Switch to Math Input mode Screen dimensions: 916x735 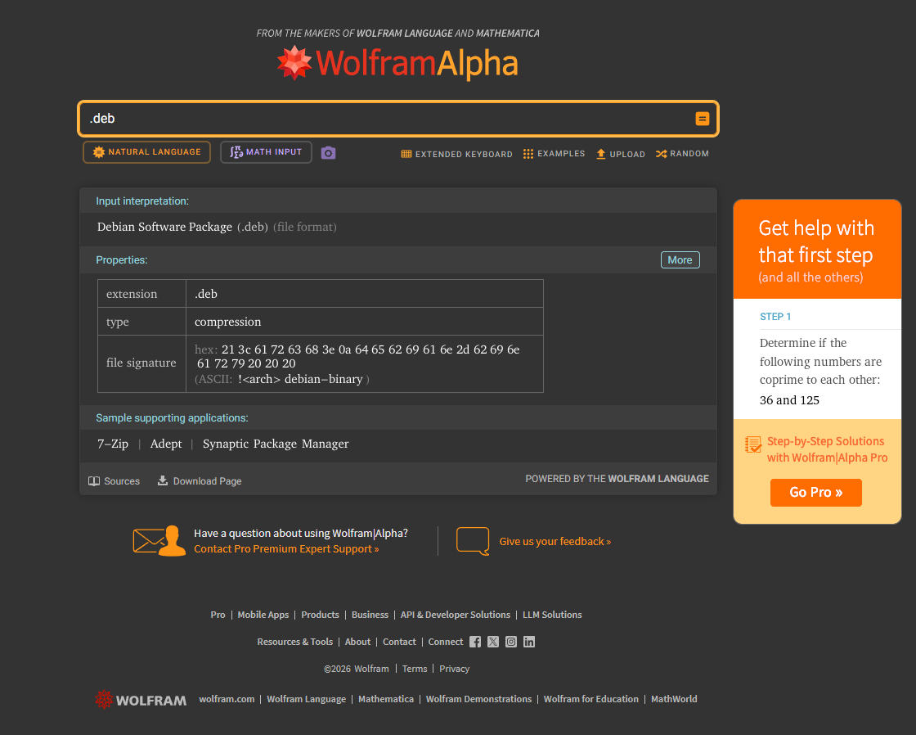click(x=266, y=152)
